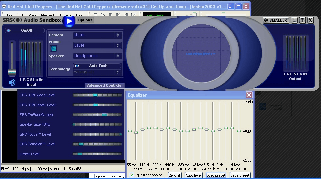Open the Speaker dropdown showing Headphones

97,56
